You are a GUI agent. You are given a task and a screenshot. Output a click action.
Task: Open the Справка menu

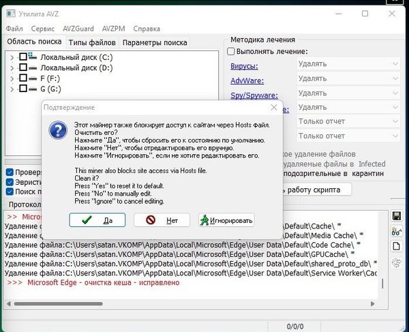click(147, 29)
